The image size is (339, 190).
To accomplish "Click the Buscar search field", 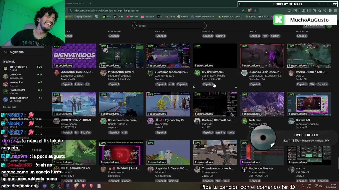I will pos(169,26).
